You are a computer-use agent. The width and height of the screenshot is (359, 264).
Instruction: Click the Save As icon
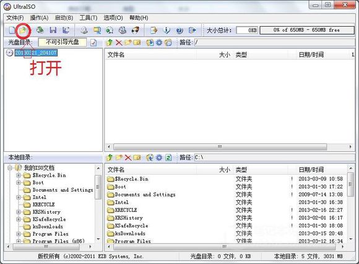tap(66, 30)
